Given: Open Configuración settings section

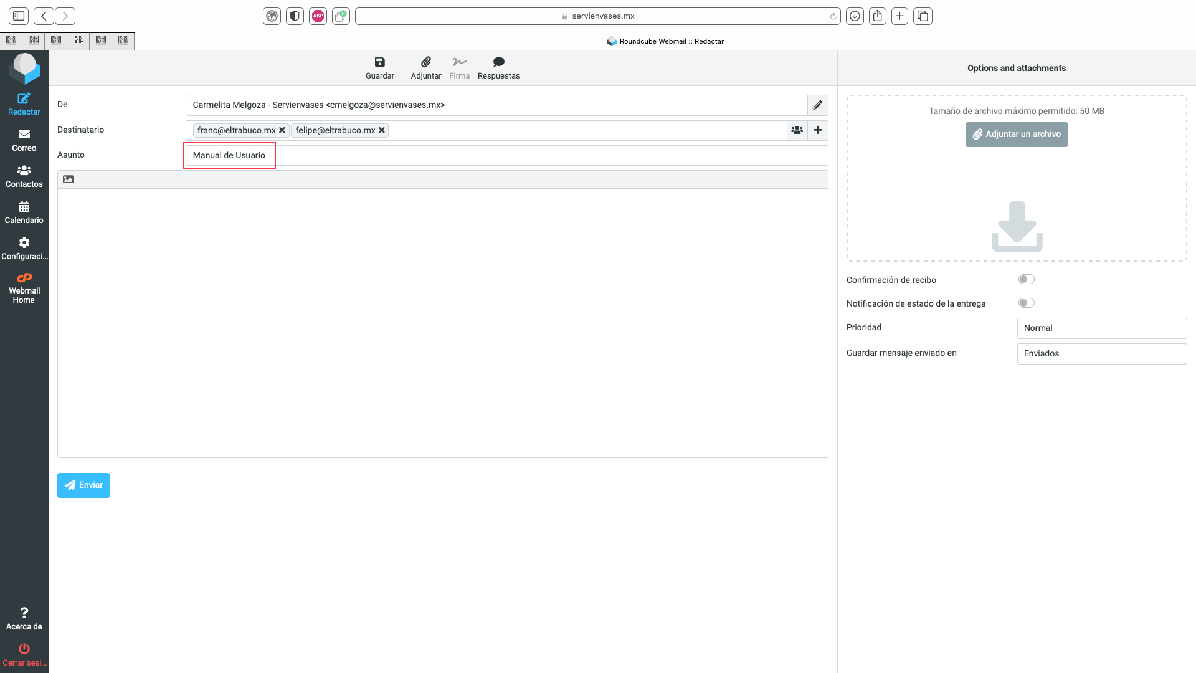Looking at the screenshot, I should click(x=24, y=249).
